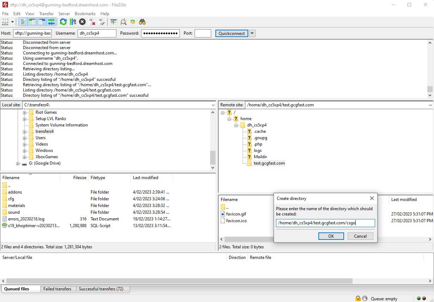
Task: Open the Help menu
Action: (105, 13)
